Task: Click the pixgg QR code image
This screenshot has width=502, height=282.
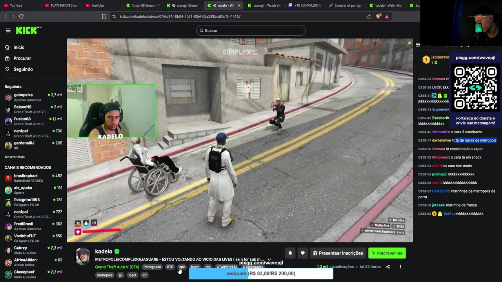Action: pyautogui.click(x=475, y=88)
